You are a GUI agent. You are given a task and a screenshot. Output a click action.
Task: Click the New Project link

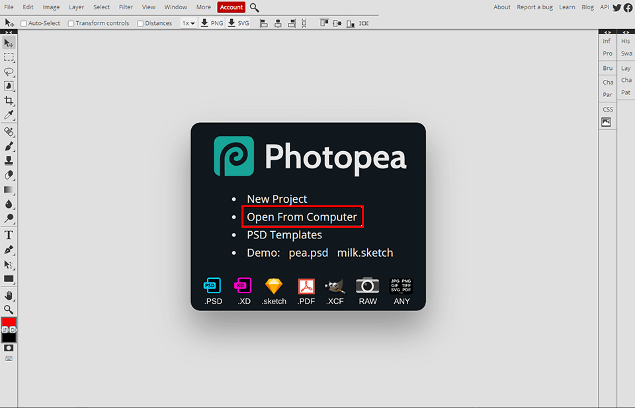point(276,199)
